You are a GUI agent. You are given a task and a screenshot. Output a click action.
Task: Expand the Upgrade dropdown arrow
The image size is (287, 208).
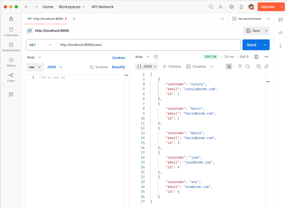281,7
